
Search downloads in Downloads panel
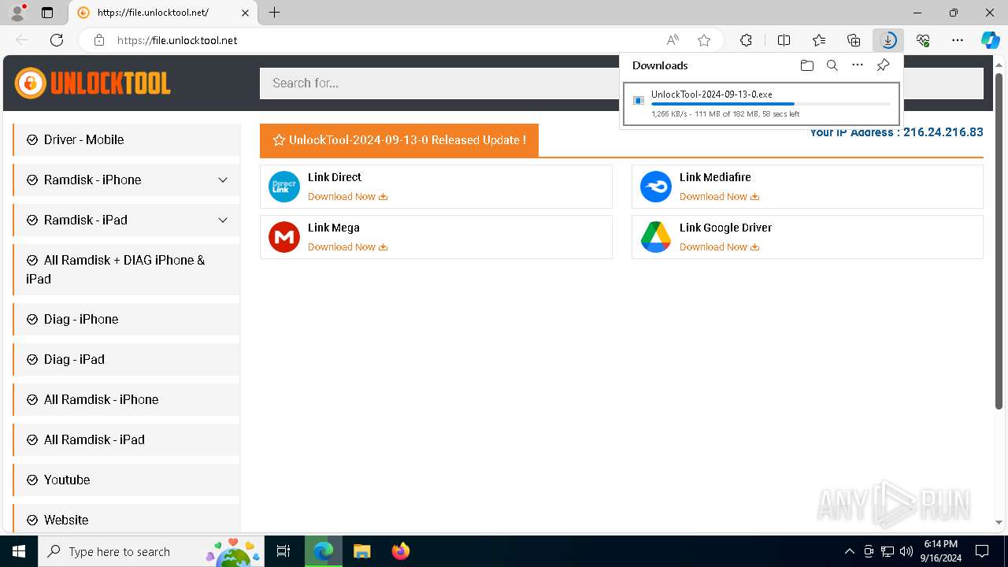832,65
